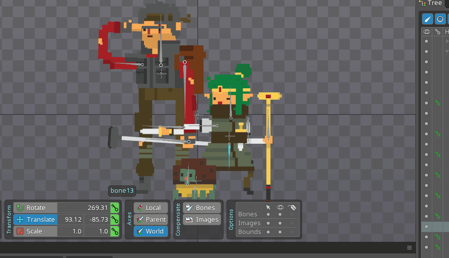This screenshot has height=258, width=449.
Task: Click the eye visibility column header in Tree
Action: 426,32
